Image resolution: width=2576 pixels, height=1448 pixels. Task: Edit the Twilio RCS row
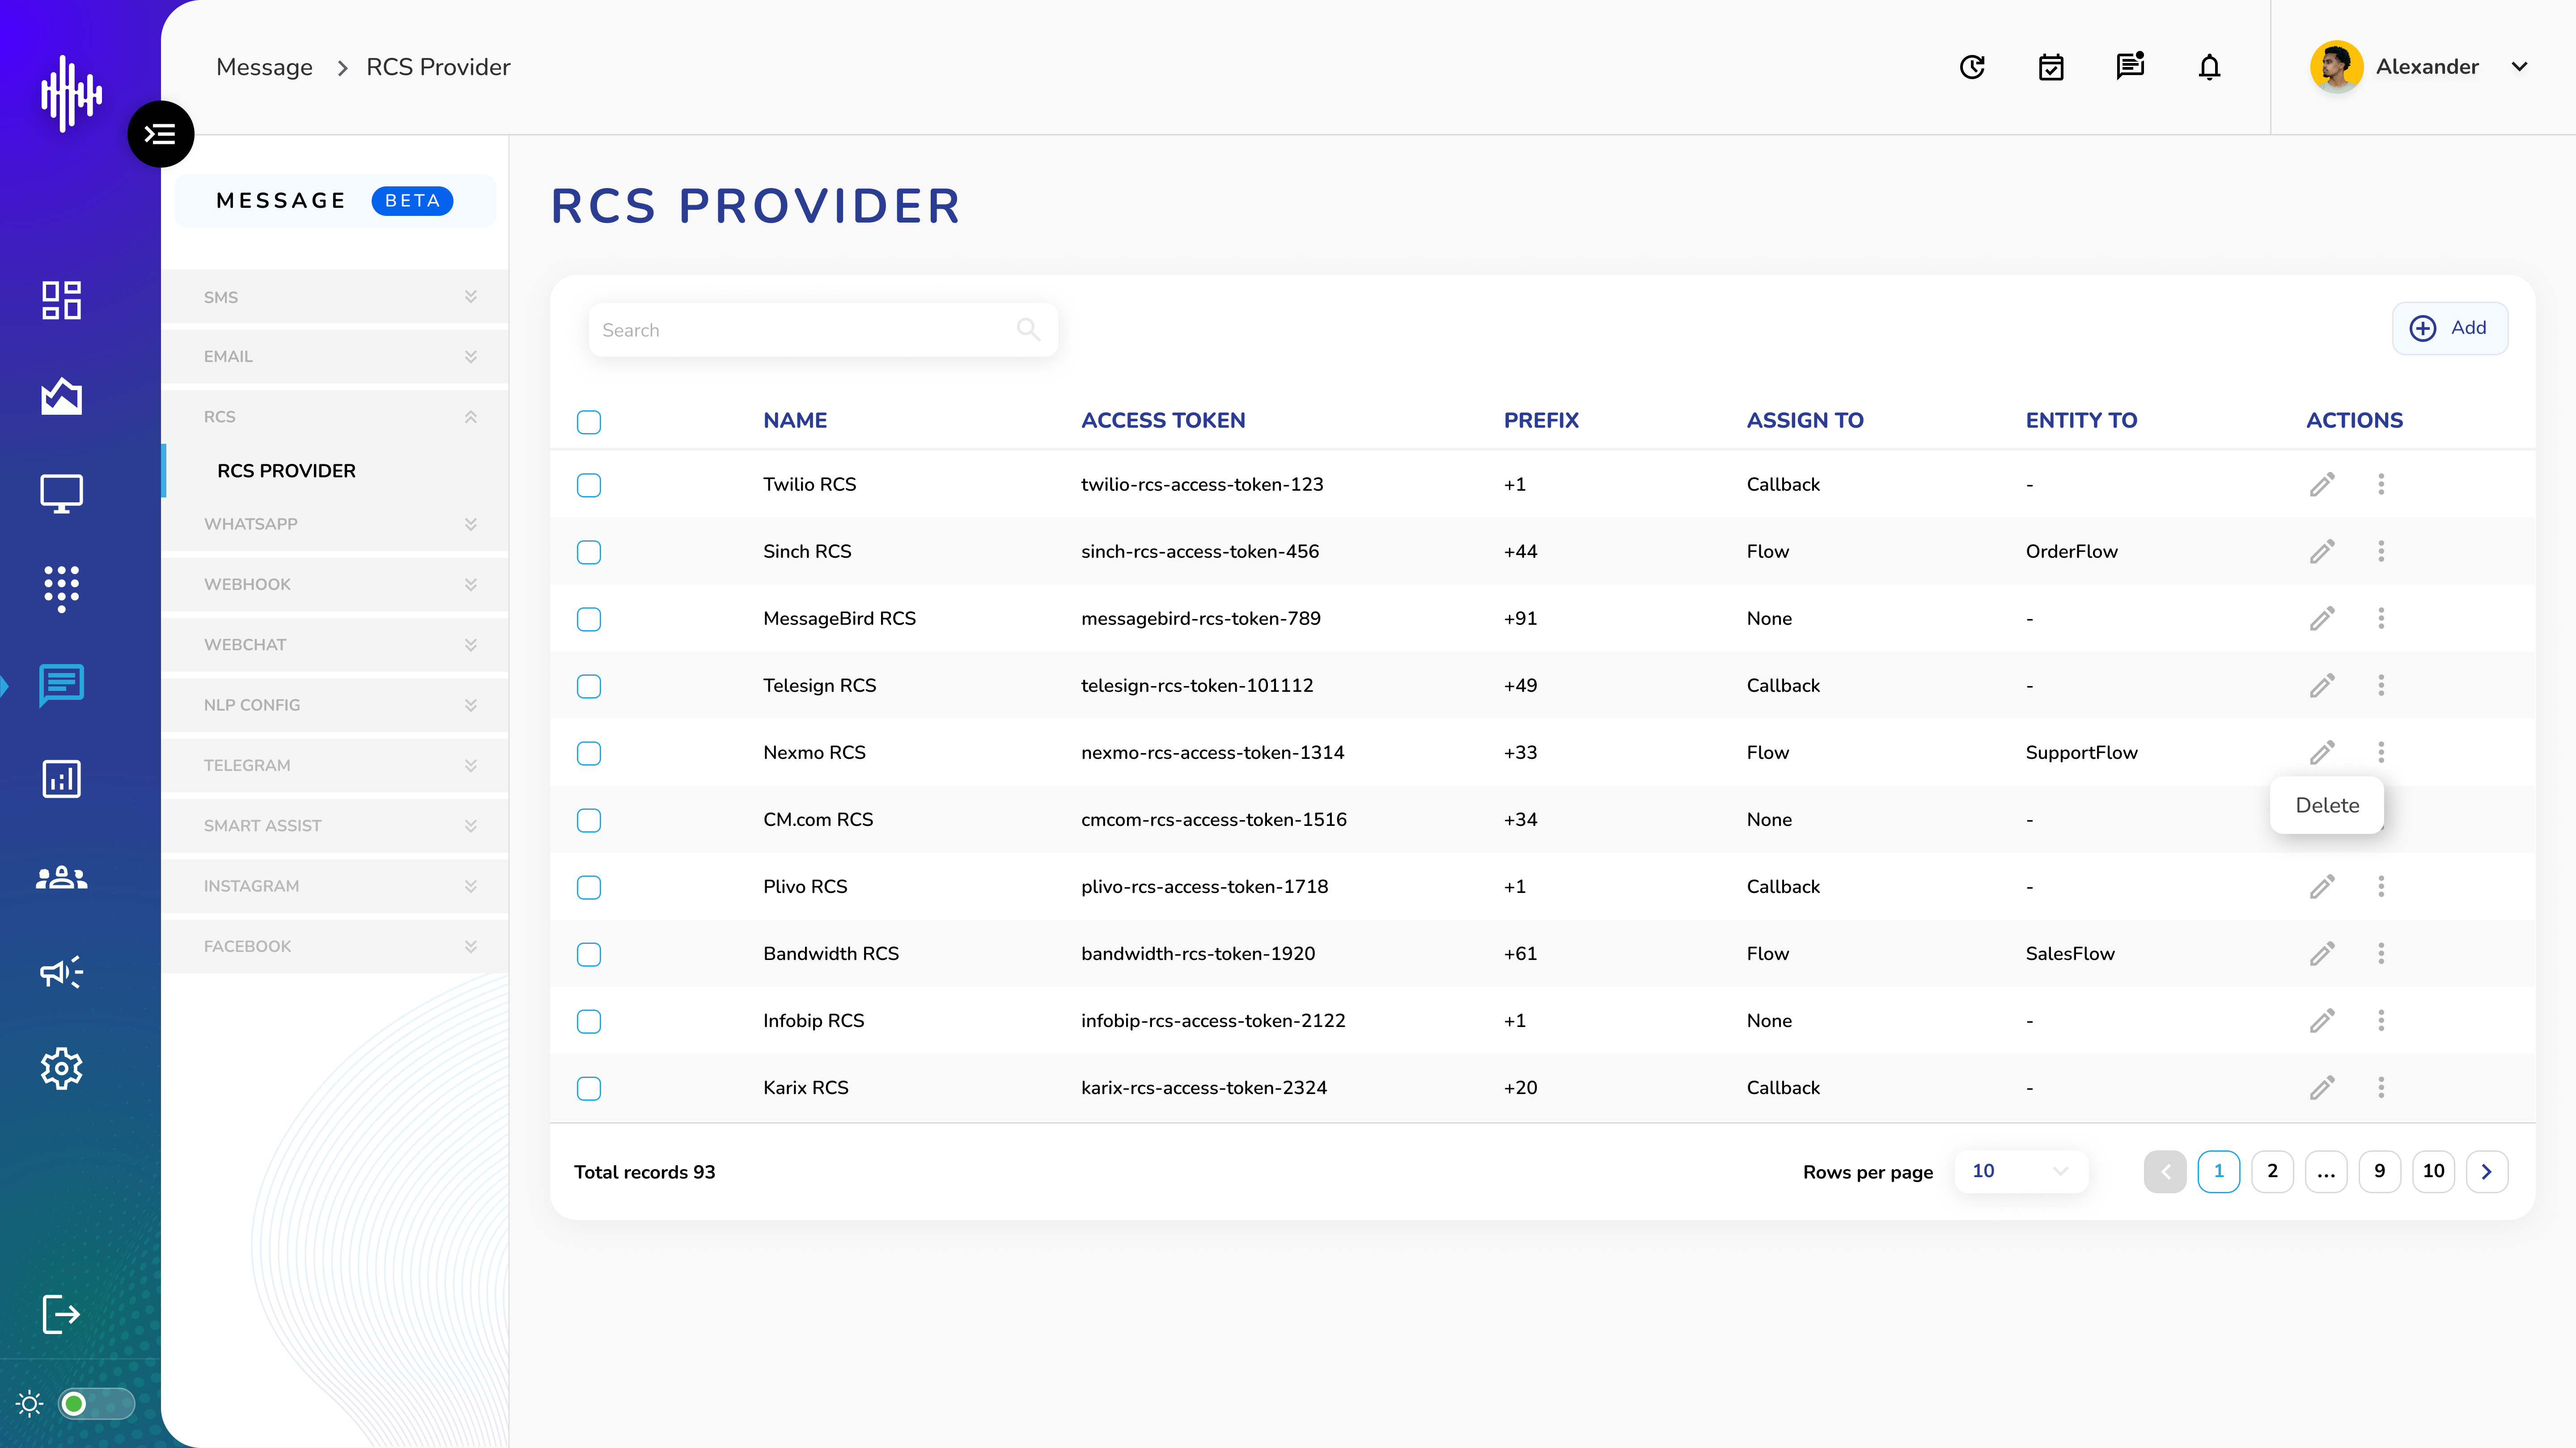pyautogui.click(x=2322, y=484)
